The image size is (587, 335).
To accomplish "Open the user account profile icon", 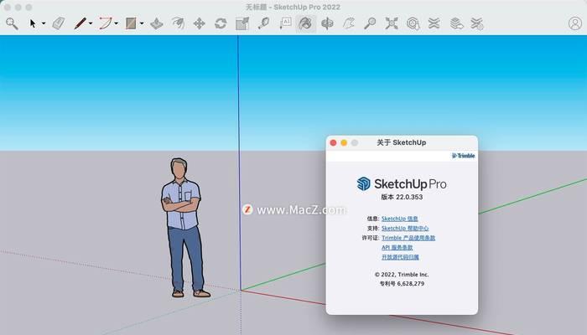I will (x=575, y=23).
